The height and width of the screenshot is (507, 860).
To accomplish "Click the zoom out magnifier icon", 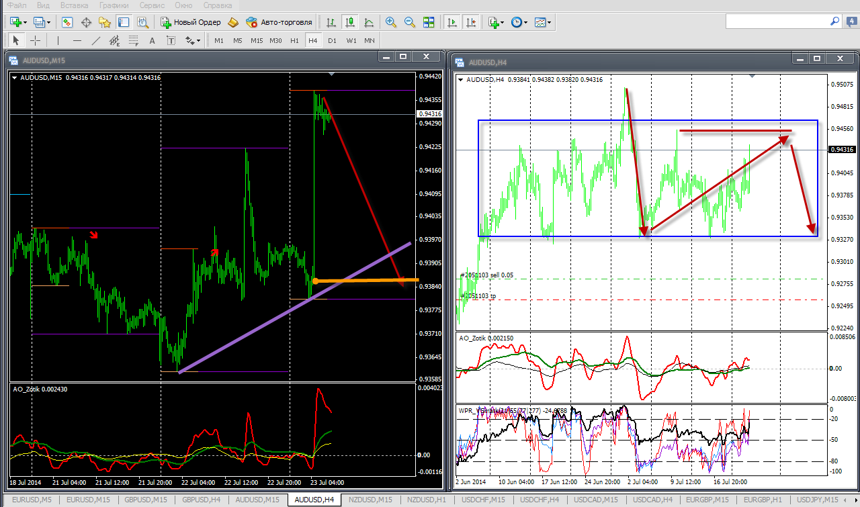I will [x=409, y=22].
